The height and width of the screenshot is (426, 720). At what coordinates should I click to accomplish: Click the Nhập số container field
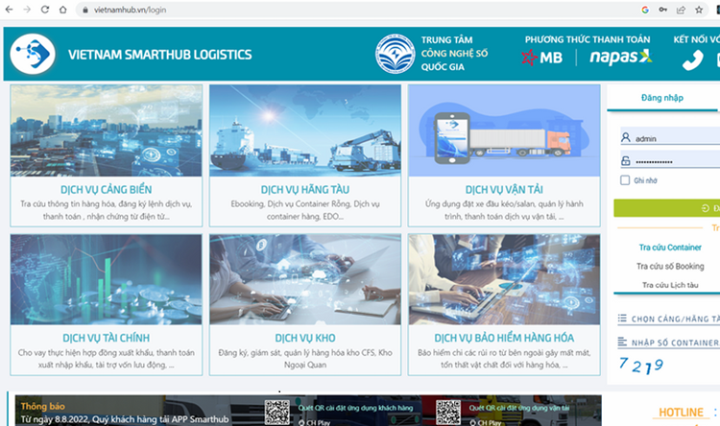[x=672, y=342]
